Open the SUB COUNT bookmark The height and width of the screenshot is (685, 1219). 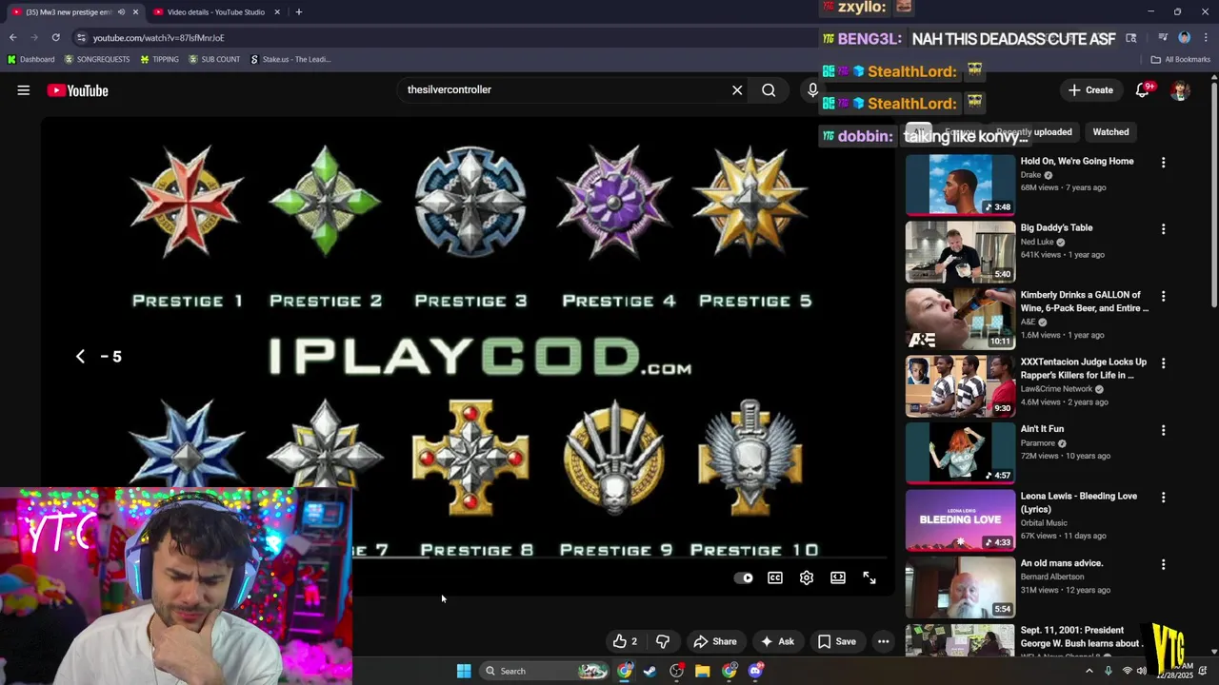coord(214,59)
